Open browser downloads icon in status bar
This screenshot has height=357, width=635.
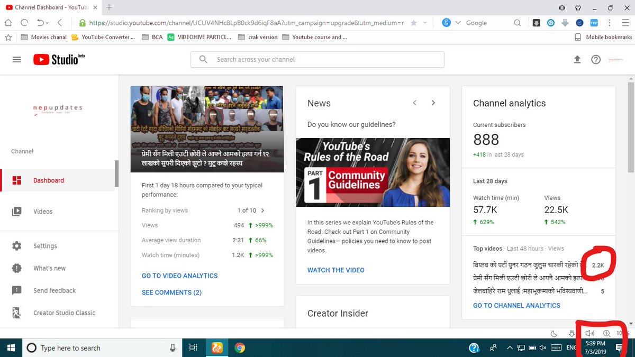572,333
